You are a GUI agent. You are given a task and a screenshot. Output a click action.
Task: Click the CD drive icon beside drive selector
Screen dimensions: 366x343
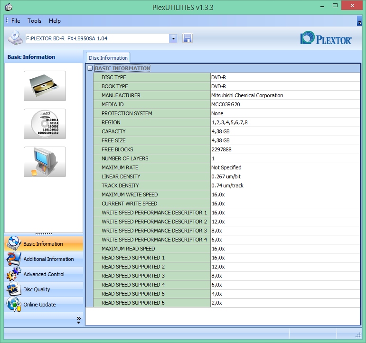pyautogui.click(x=15, y=38)
